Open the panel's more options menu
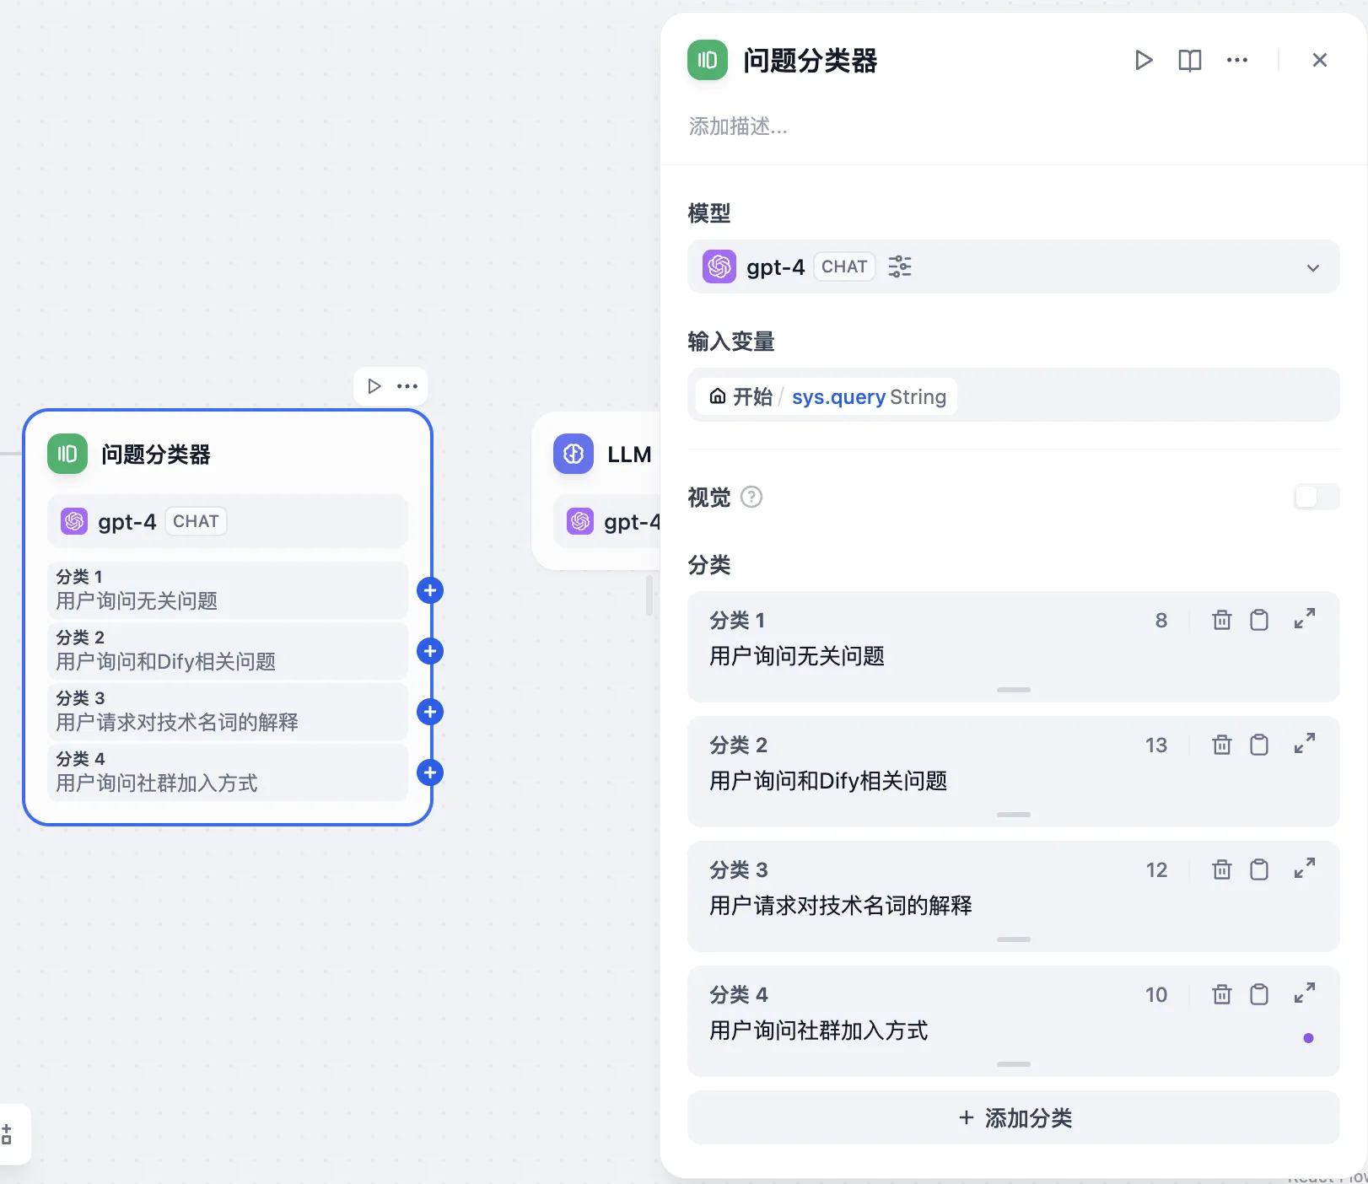 coord(1236,60)
